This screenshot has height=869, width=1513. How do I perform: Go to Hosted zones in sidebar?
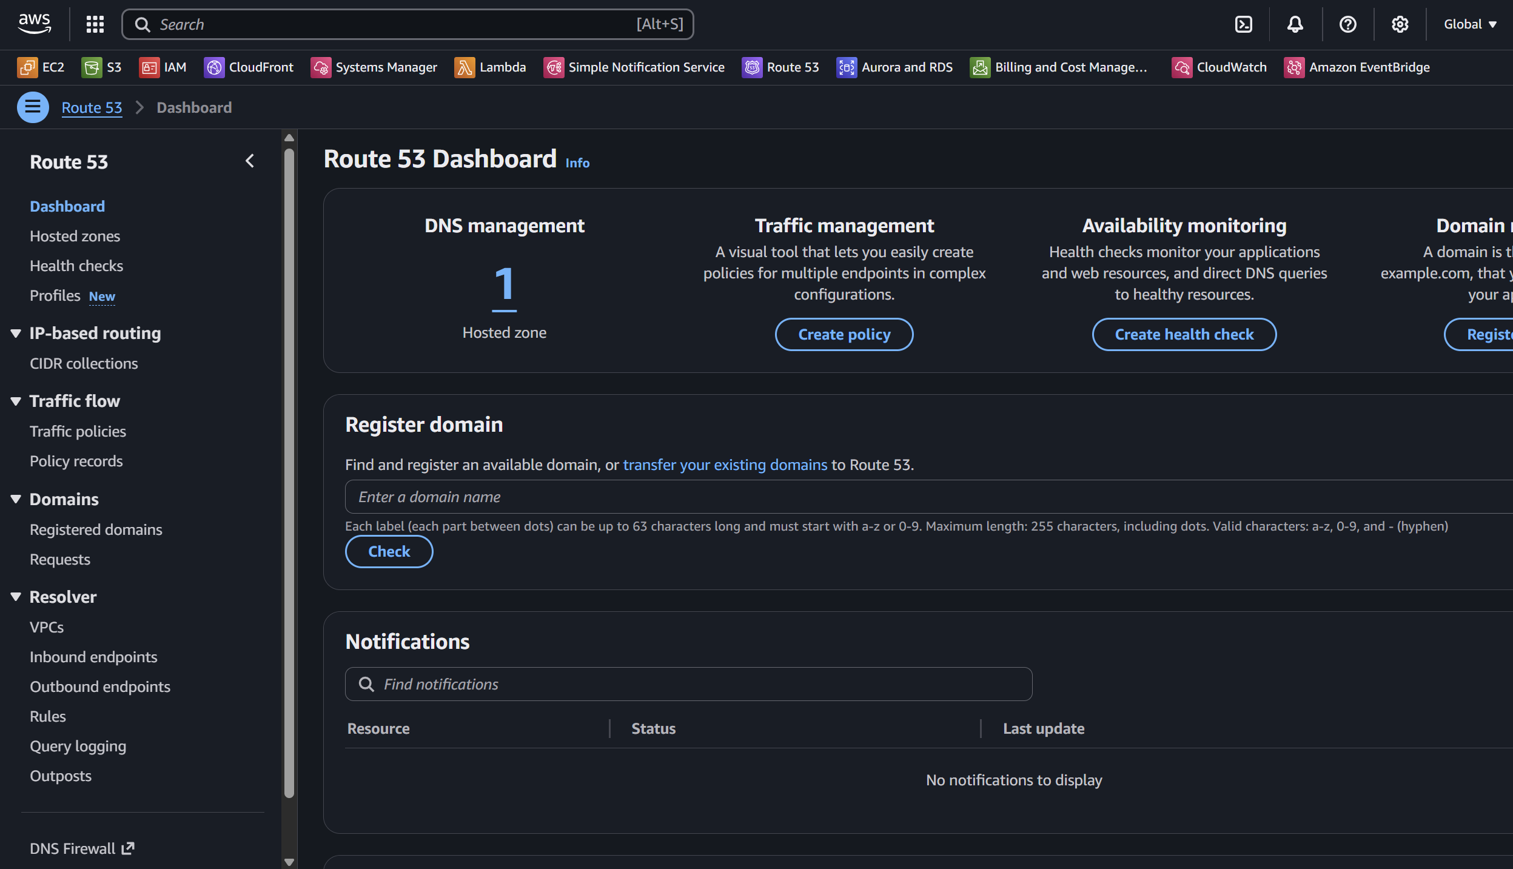tap(75, 236)
